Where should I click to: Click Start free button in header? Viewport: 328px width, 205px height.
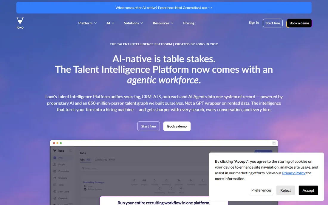[273, 23]
